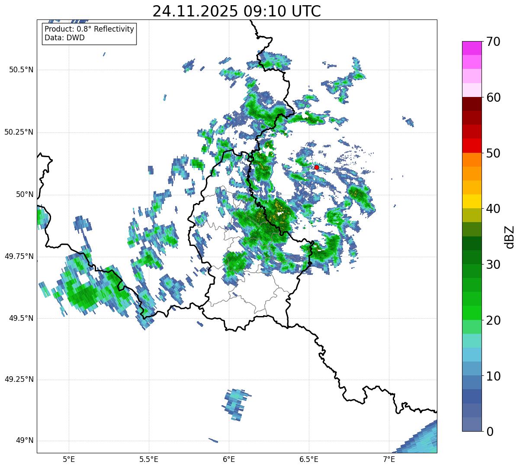Screen dimensions: 520x468
Task: Select the 50.25°N latitude label
Action: click(19, 132)
